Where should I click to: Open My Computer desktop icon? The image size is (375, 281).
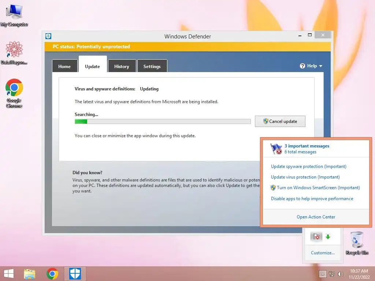[14, 15]
